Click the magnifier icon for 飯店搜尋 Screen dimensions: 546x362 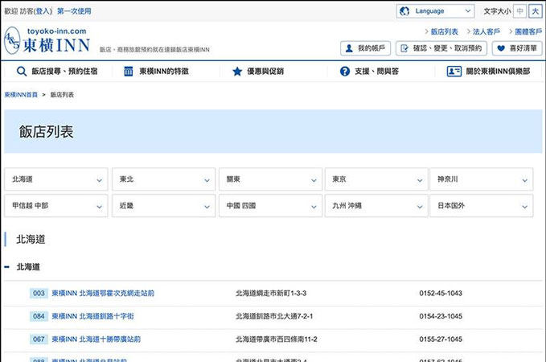click(22, 72)
